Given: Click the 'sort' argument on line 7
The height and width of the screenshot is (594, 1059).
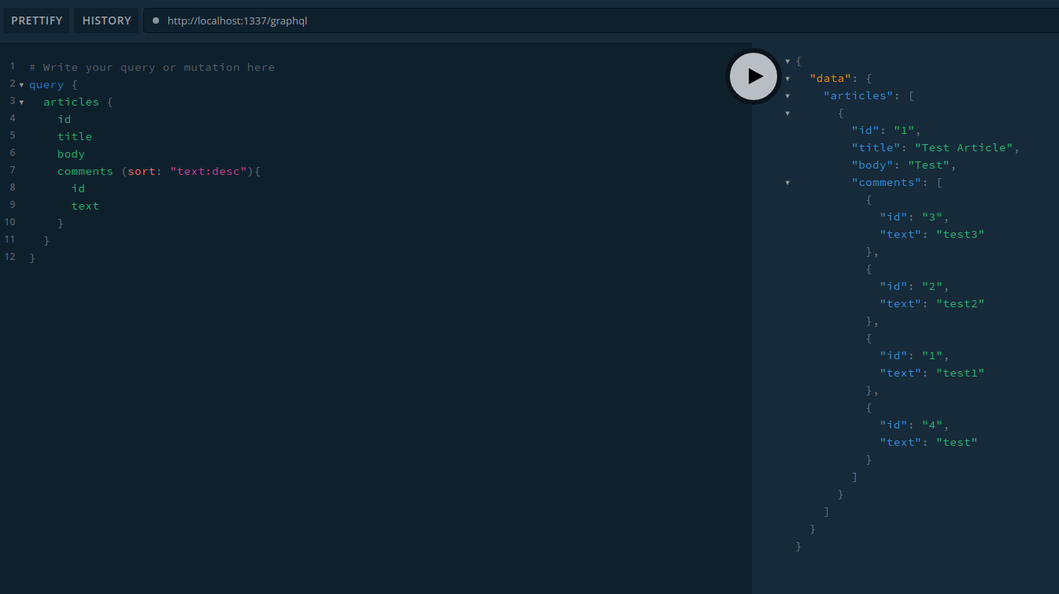Looking at the screenshot, I should click(142, 171).
